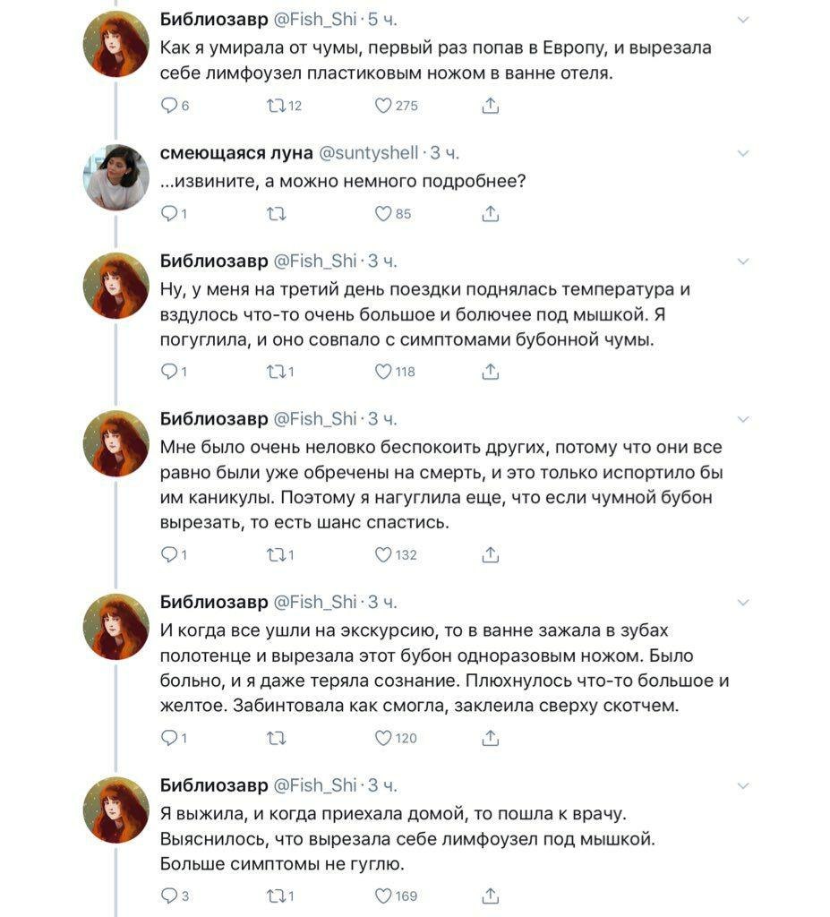This screenshot has width=830, height=917.
Task: Reply to the tweet with 132 likes
Action: click(x=169, y=555)
